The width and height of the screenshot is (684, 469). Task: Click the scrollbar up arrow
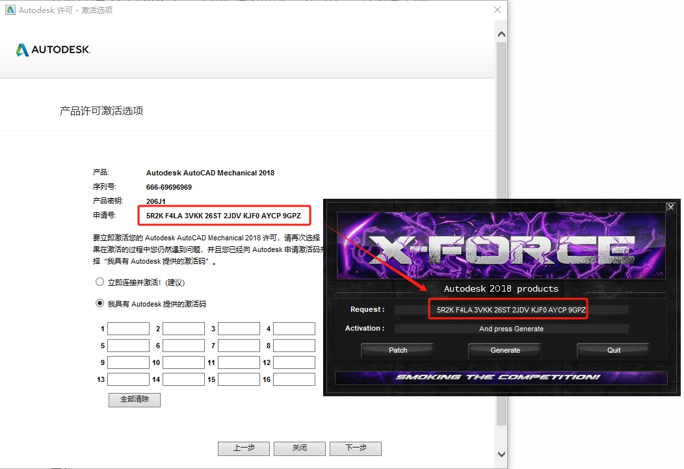(x=502, y=34)
